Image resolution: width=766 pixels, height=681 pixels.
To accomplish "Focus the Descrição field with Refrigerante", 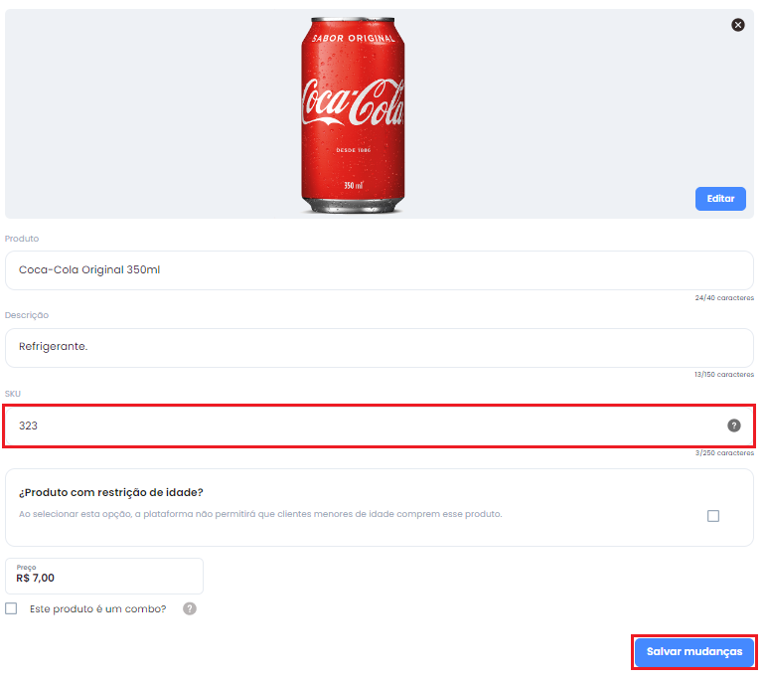I will tap(380, 348).
